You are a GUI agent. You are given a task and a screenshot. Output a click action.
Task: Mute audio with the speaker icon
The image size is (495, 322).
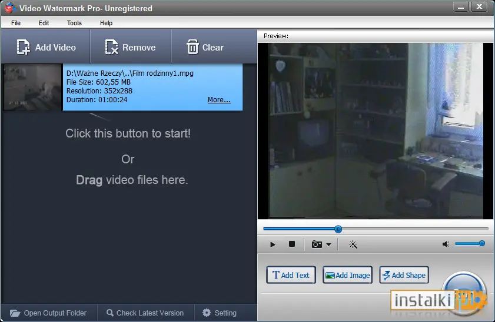(446, 244)
